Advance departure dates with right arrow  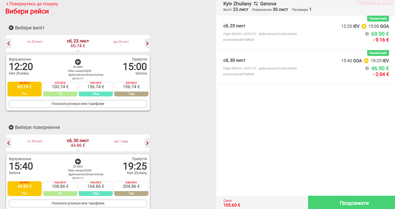click(x=147, y=44)
